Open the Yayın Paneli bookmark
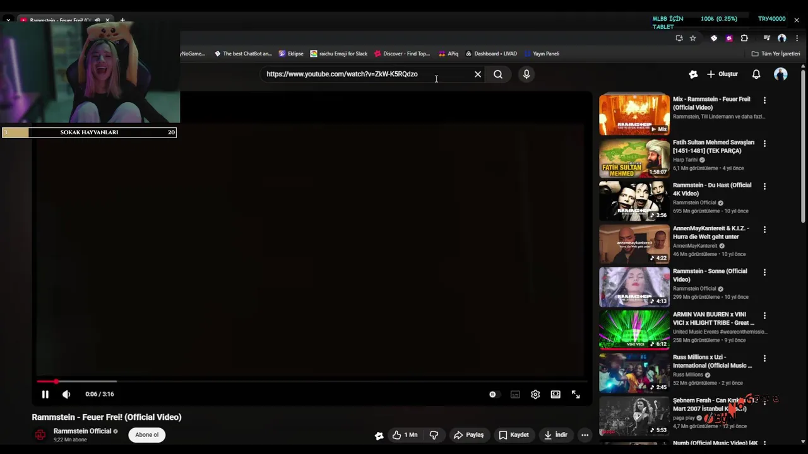 (542, 54)
